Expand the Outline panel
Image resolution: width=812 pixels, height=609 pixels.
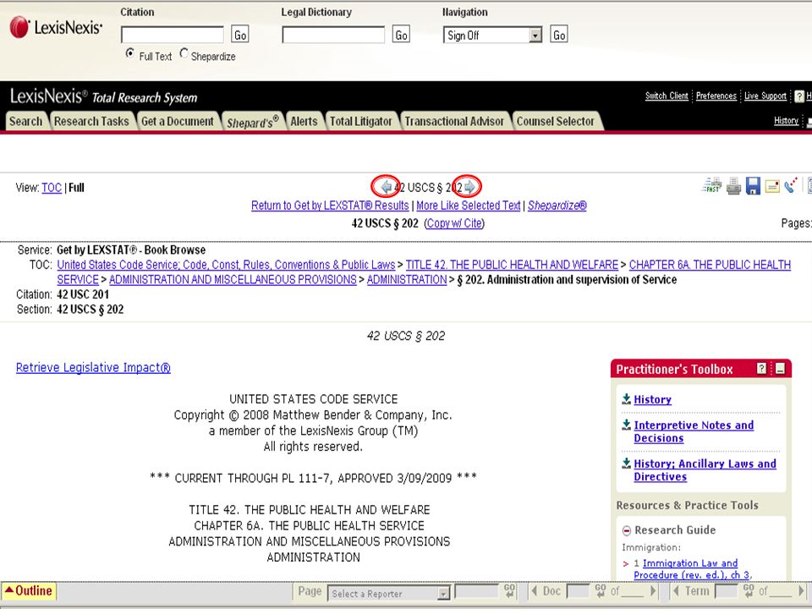coord(29,591)
